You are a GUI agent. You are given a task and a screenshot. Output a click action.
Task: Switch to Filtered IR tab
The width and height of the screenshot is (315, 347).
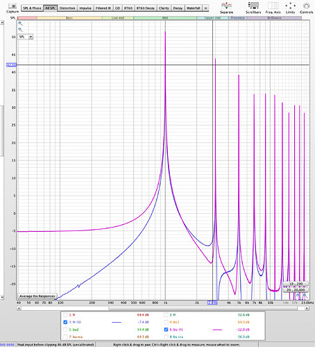pos(103,8)
